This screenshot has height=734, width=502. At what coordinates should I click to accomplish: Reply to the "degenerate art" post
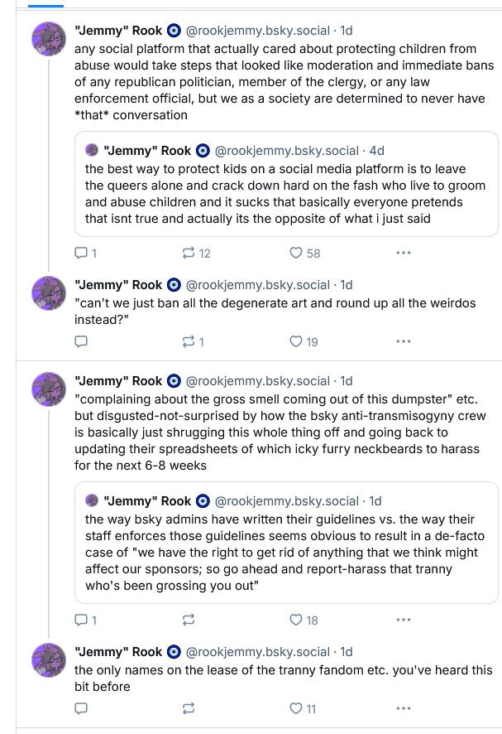click(81, 340)
